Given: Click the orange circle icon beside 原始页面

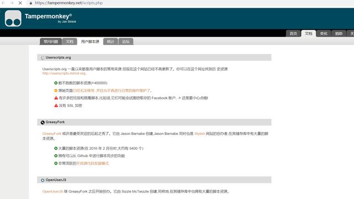Looking at the screenshot, I should (56, 91).
